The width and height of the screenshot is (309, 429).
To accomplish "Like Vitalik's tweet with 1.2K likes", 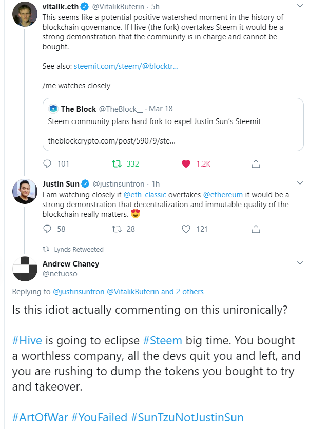I will pyautogui.click(x=186, y=164).
